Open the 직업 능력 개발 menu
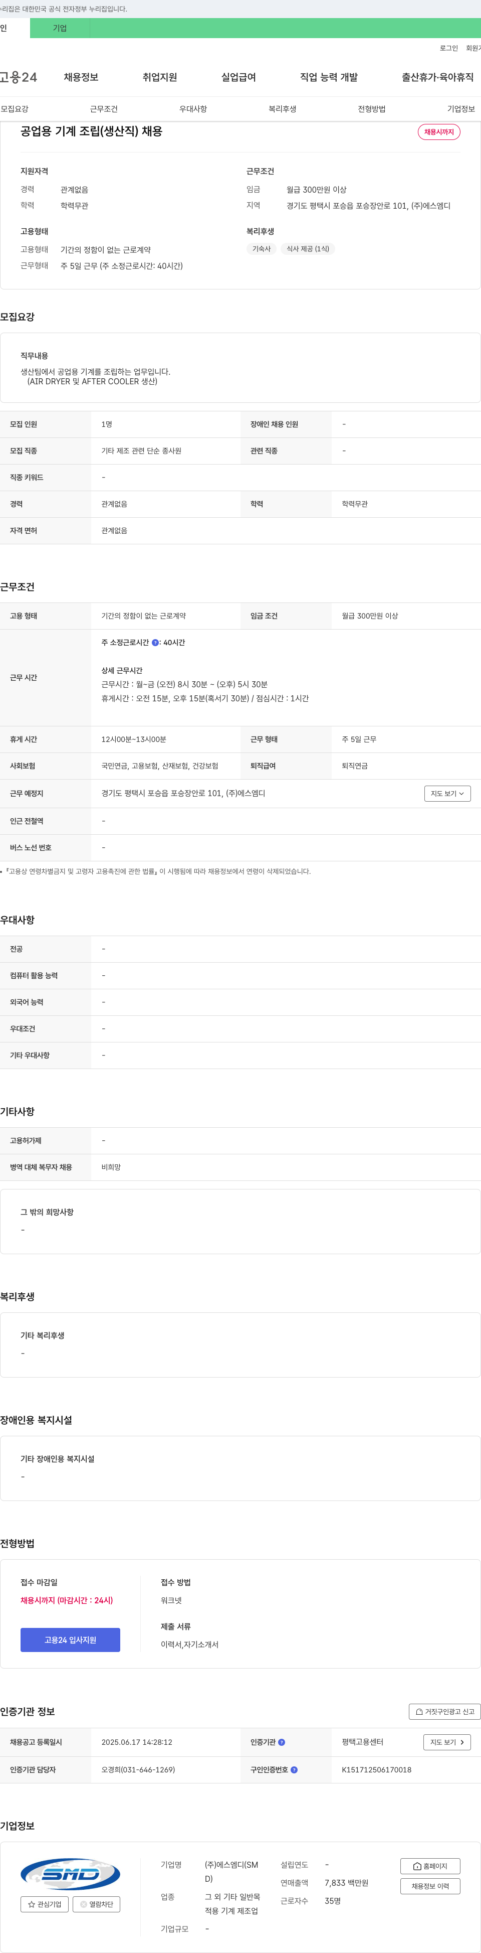Viewport: 481px width, 1953px height. pyautogui.click(x=329, y=77)
